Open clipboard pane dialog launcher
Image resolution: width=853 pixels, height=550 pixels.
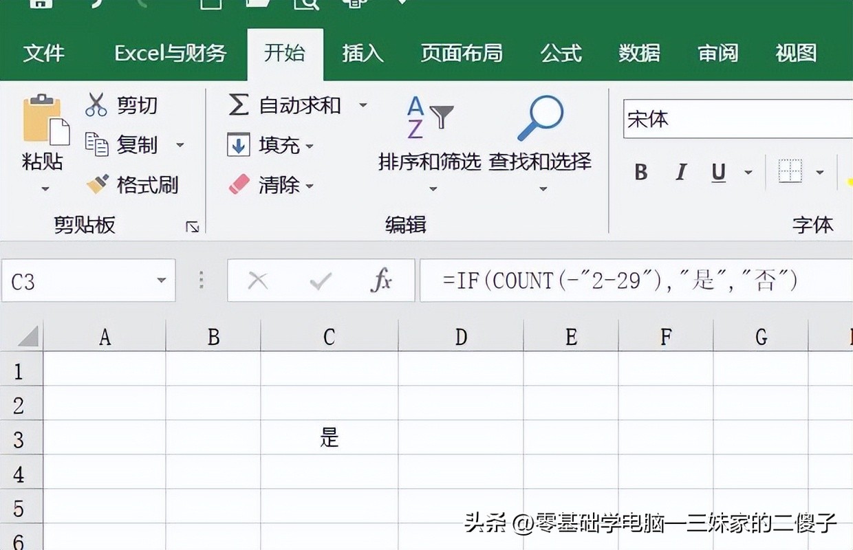tap(192, 226)
